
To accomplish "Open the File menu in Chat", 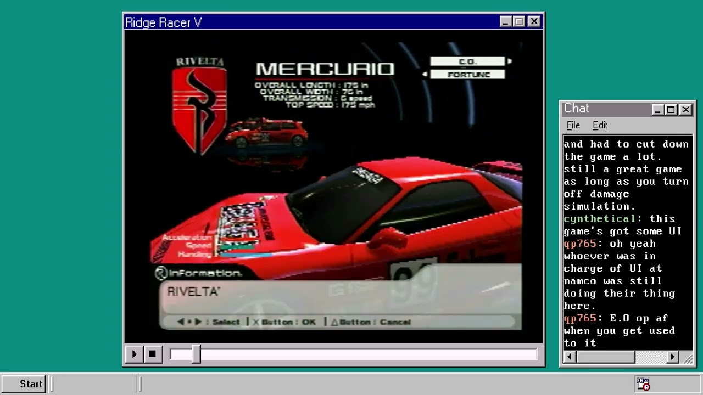I will [x=573, y=125].
